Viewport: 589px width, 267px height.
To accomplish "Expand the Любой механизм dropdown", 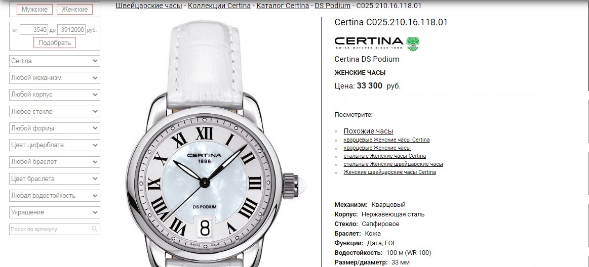I will pos(55,78).
